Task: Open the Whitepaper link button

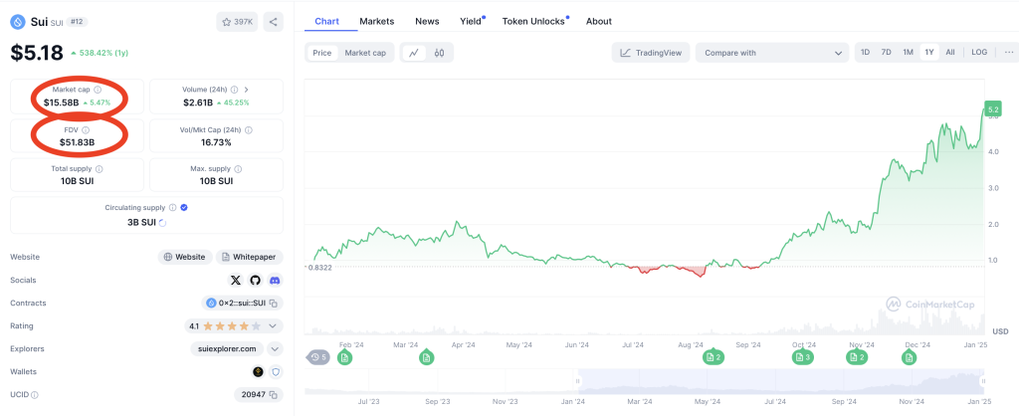Action: tap(250, 257)
